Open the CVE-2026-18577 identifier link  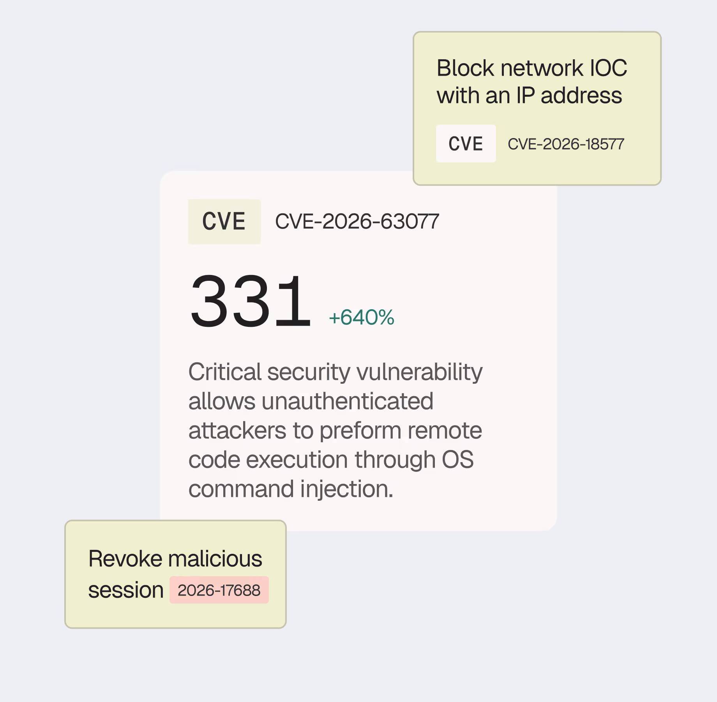click(x=566, y=144)
